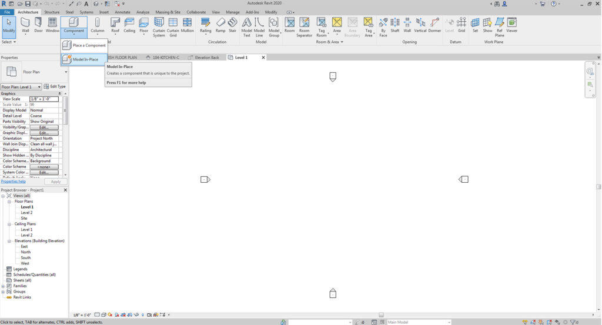
Task: Click Edit for Visibility/Graphics Overrides
Action: click(44, 127)
